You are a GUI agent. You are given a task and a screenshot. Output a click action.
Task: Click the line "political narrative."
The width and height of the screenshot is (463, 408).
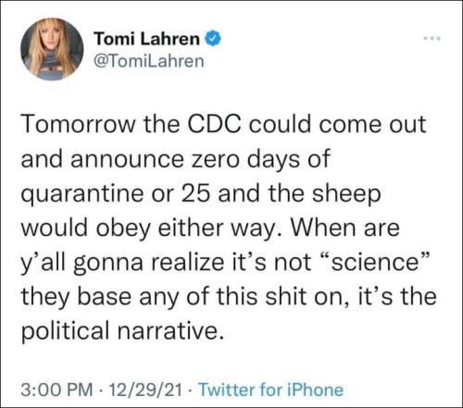pyautogui.click(x=122, y=330)
